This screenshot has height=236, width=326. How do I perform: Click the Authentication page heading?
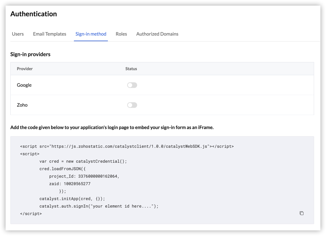click(x=33, y=14)
